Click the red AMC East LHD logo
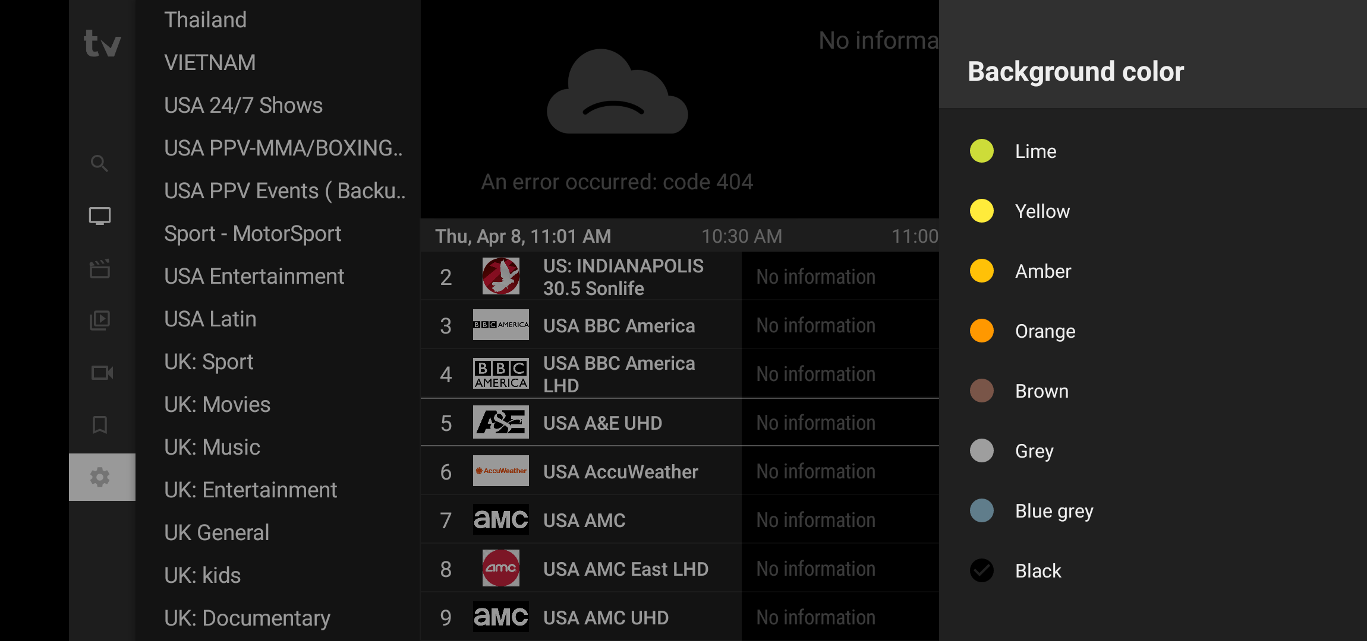Viewport: 1367px width, 641px height. pos(501,568)
